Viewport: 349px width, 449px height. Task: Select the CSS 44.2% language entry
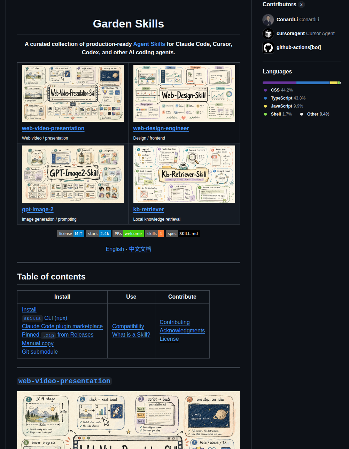pos(278,90)
